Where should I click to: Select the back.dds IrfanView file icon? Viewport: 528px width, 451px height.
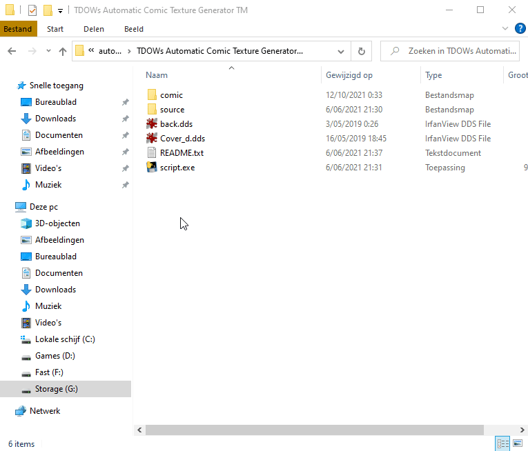tap(152, 124)
